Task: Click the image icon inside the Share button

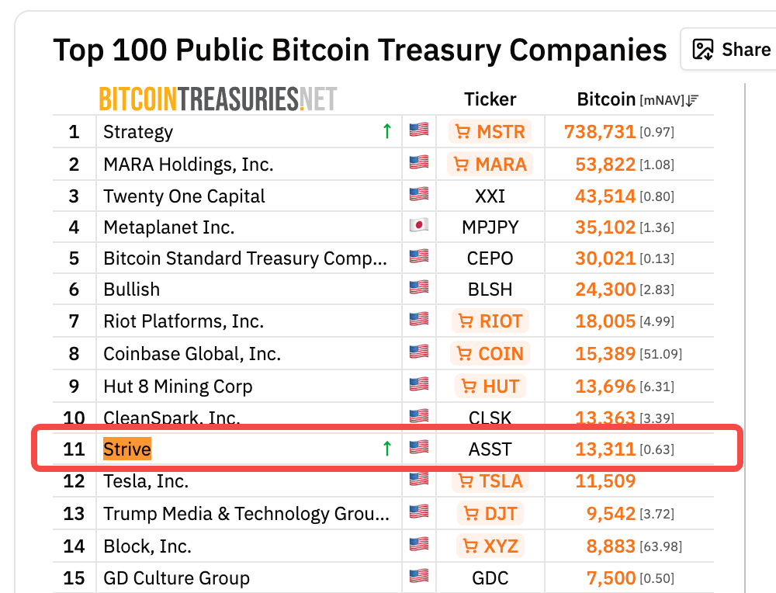Action: coord(704,49)
